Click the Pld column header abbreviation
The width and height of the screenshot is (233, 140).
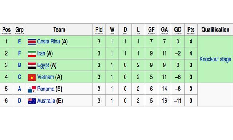click(99, 30)
